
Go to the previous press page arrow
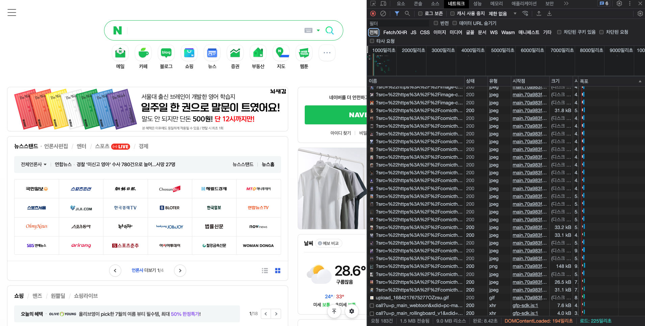coord(115,271)
